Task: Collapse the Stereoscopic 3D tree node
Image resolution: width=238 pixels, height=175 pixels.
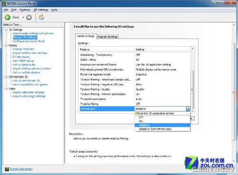Action: (6, 77)
